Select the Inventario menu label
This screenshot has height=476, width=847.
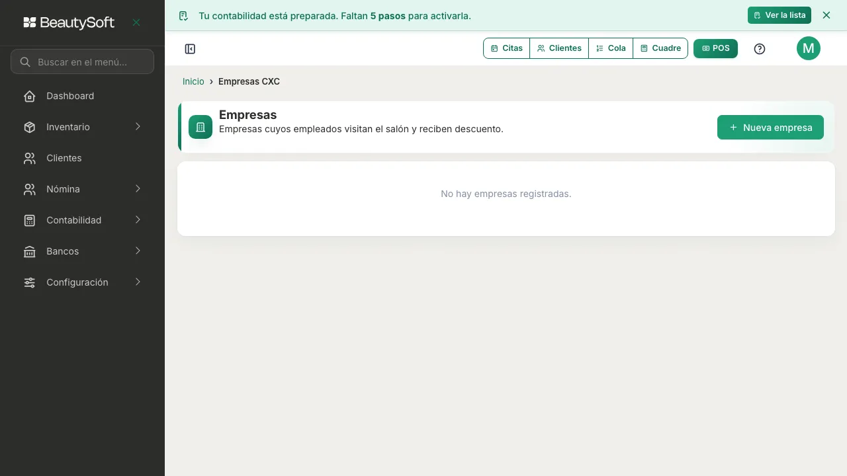click(x=68, y=127)
